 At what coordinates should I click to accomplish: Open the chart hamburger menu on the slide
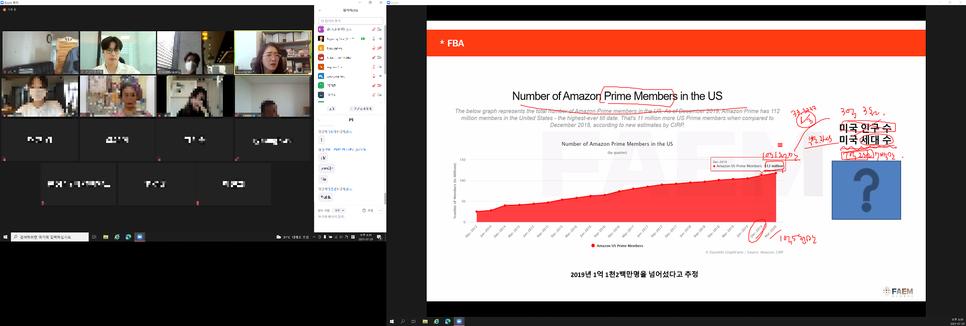click(780, 145)
